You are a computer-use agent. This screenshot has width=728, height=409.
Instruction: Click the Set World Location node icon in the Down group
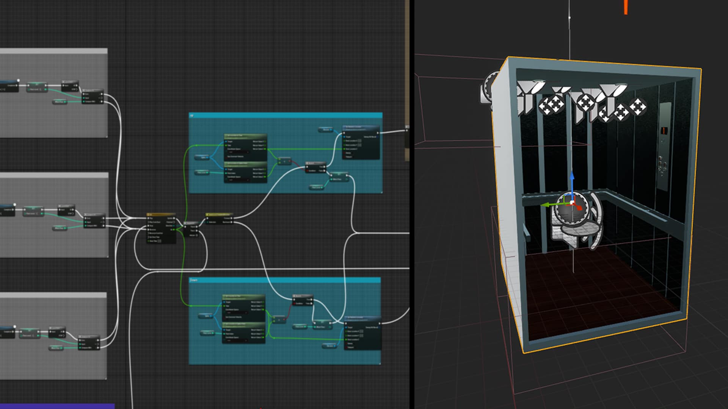[x=346, y=317]
